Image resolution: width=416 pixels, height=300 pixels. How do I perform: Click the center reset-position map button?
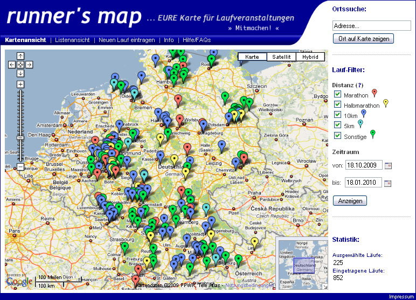20,65
